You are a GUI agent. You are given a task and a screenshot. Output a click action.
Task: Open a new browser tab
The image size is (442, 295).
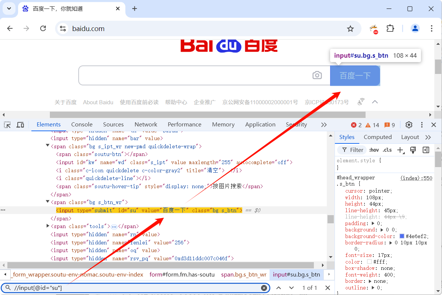pos(134,9)
